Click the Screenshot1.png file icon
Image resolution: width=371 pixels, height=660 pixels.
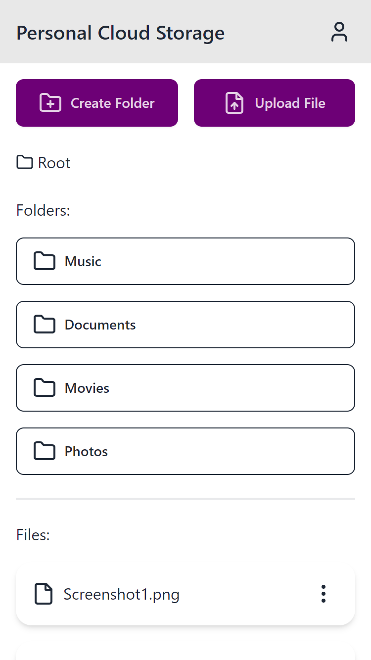[44, 594]
